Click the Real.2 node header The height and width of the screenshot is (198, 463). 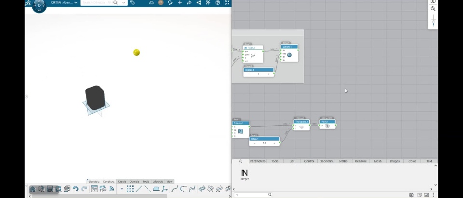click(x=264, y=139)
